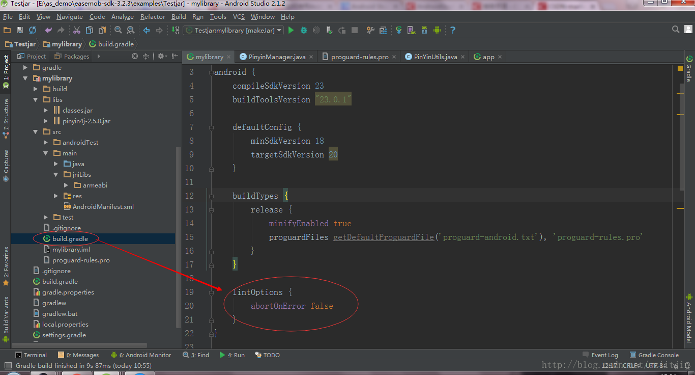Open the Project panel gear settings

(x=162, y=56)
